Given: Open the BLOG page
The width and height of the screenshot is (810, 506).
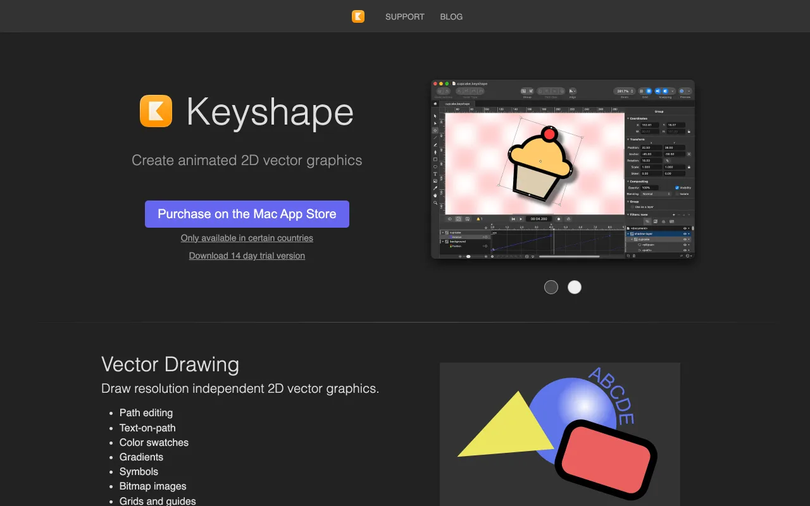Looking at the screenshot, I should coord(451,17).
